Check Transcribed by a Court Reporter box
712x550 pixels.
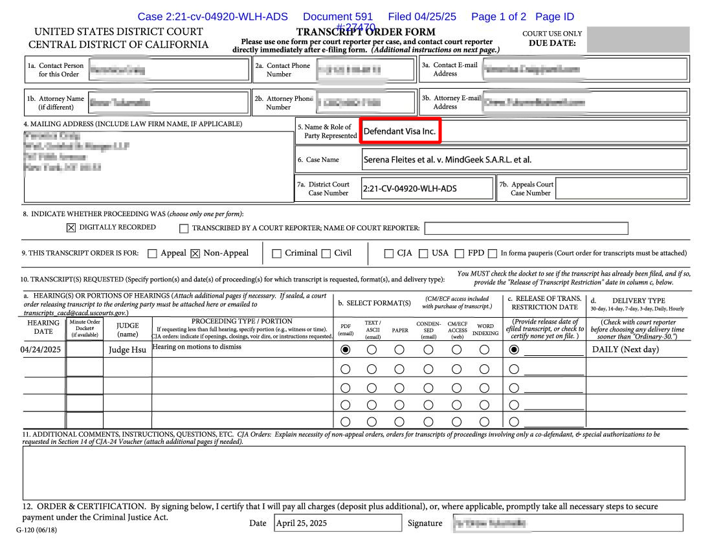[x=184, y=228]
